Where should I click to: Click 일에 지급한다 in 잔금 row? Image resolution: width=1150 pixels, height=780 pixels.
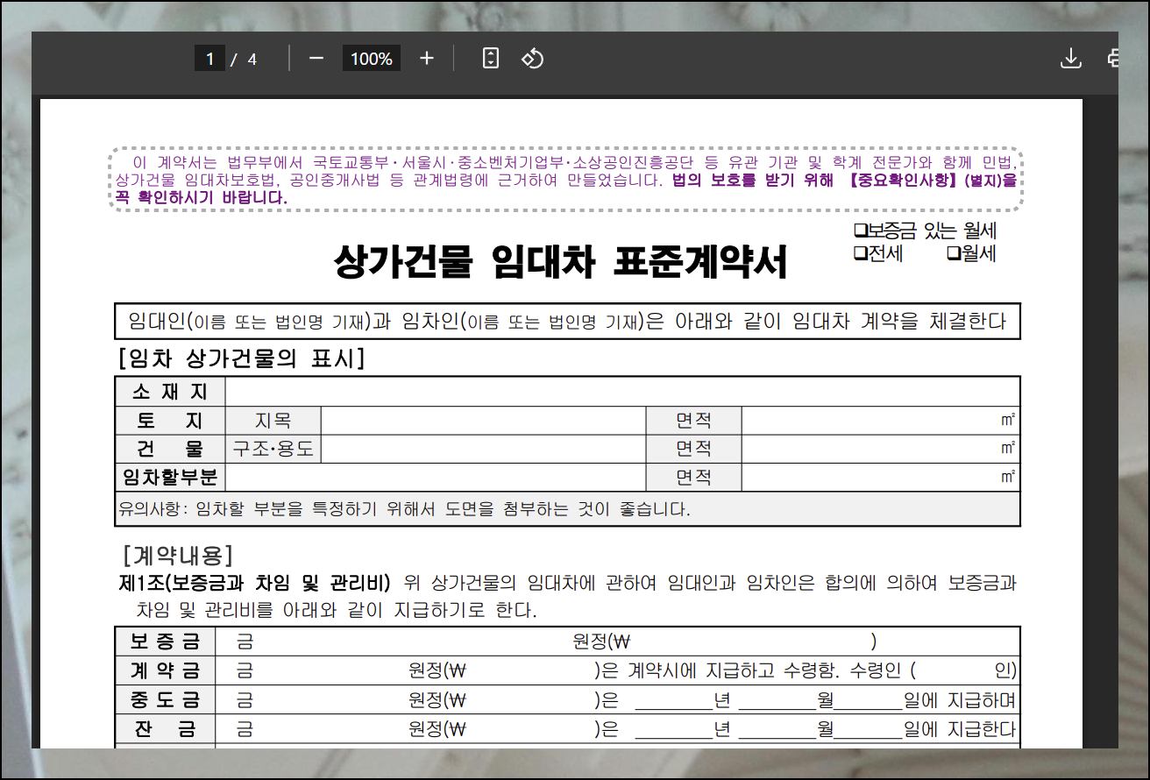click(961, 729)
